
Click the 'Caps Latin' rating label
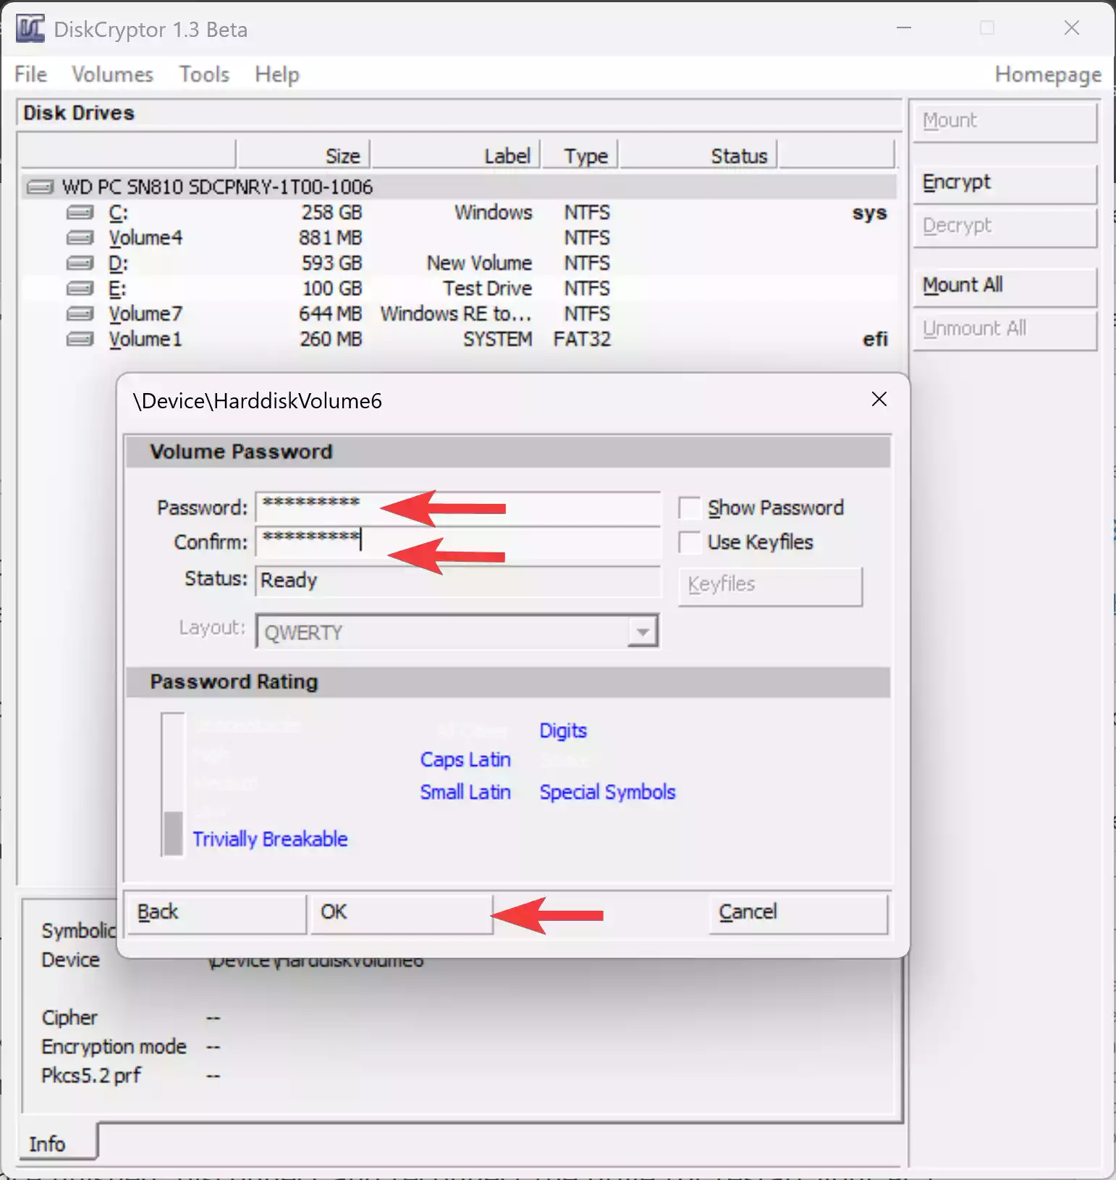[x=465, y=759]
